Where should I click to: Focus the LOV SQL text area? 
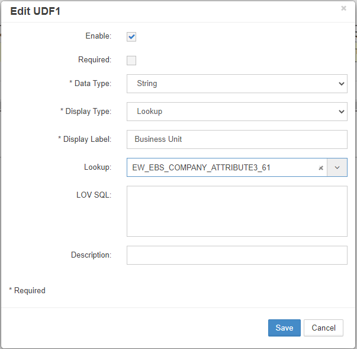(x=236, y=211)
